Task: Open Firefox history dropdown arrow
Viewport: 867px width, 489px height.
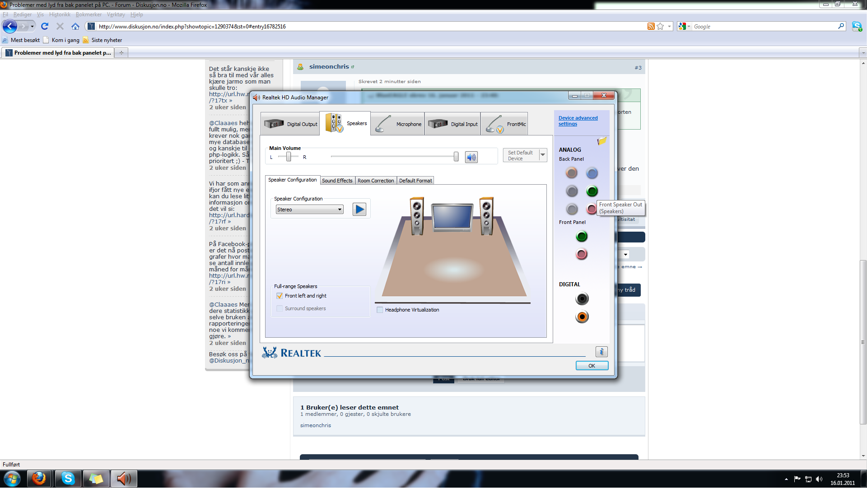Action: click(32, 26)
